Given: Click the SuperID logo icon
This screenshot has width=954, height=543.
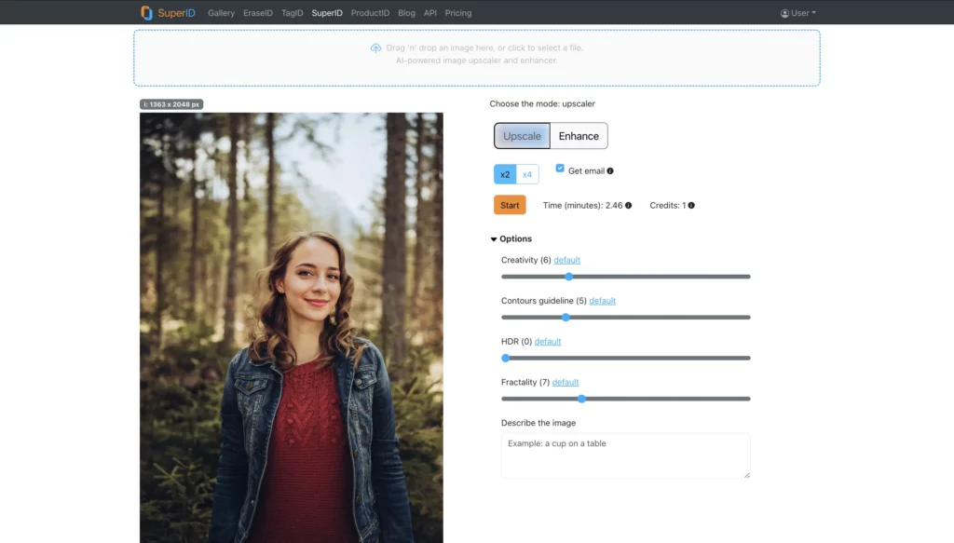Looking at the screenshot, I should pyautogui.click(x=146, y=12).
